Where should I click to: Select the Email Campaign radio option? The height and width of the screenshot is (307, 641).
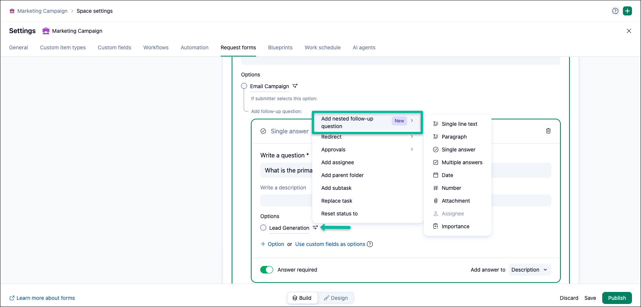pos(244,86)
